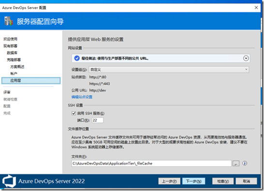
Task: Select 帐户 step in the sidebar
Action: coord(14,73)
